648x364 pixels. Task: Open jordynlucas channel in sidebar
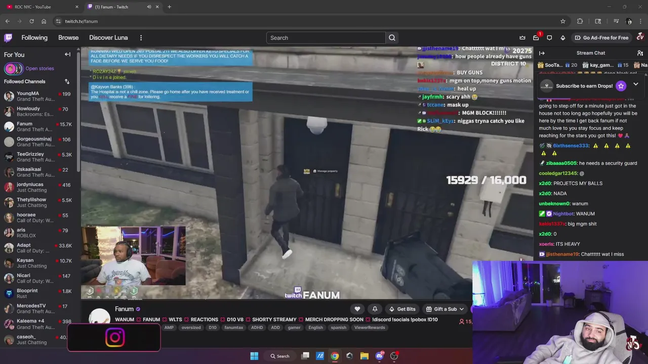click(39, 187)
